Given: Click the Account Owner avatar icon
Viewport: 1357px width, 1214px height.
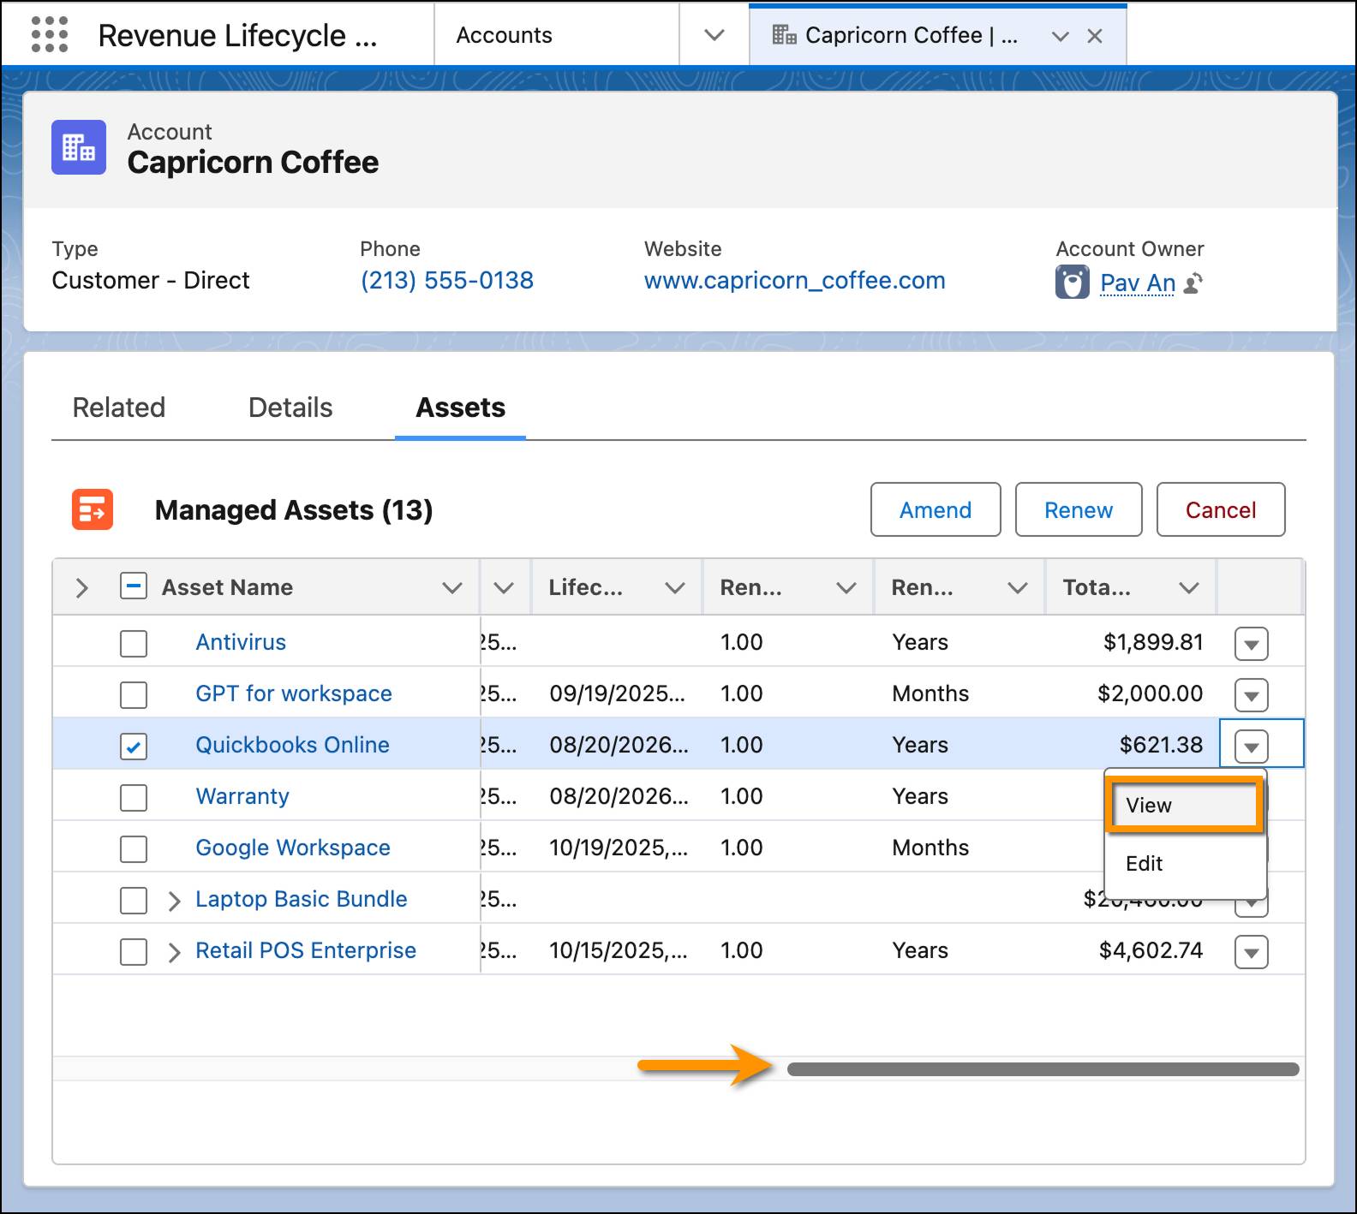Looking at the screenshot, I should pyautogui.click(x=1072, y=283).
